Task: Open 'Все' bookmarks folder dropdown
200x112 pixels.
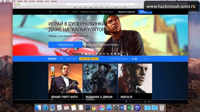Action: point(125,7)
